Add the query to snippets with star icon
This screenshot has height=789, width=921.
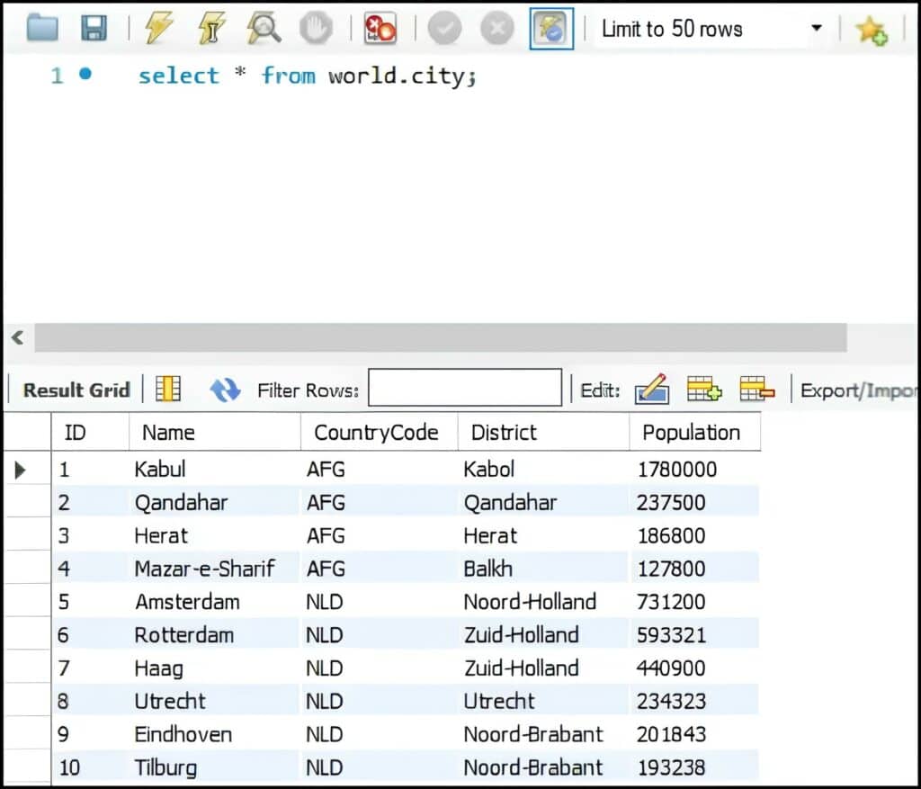click(x=871, y=30)
